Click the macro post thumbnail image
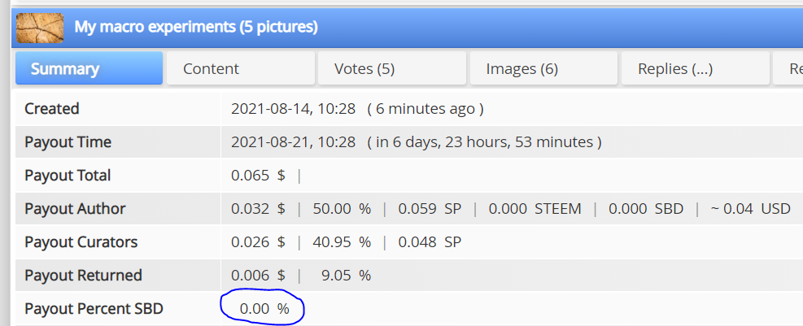The image size is (803, 326). pyautogui.click(x=40, y=28)
